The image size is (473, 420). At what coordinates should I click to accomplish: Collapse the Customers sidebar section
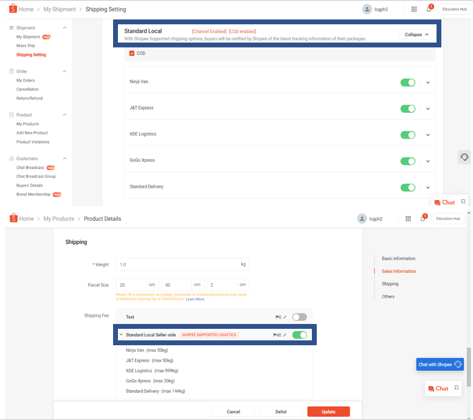(64, 158)
